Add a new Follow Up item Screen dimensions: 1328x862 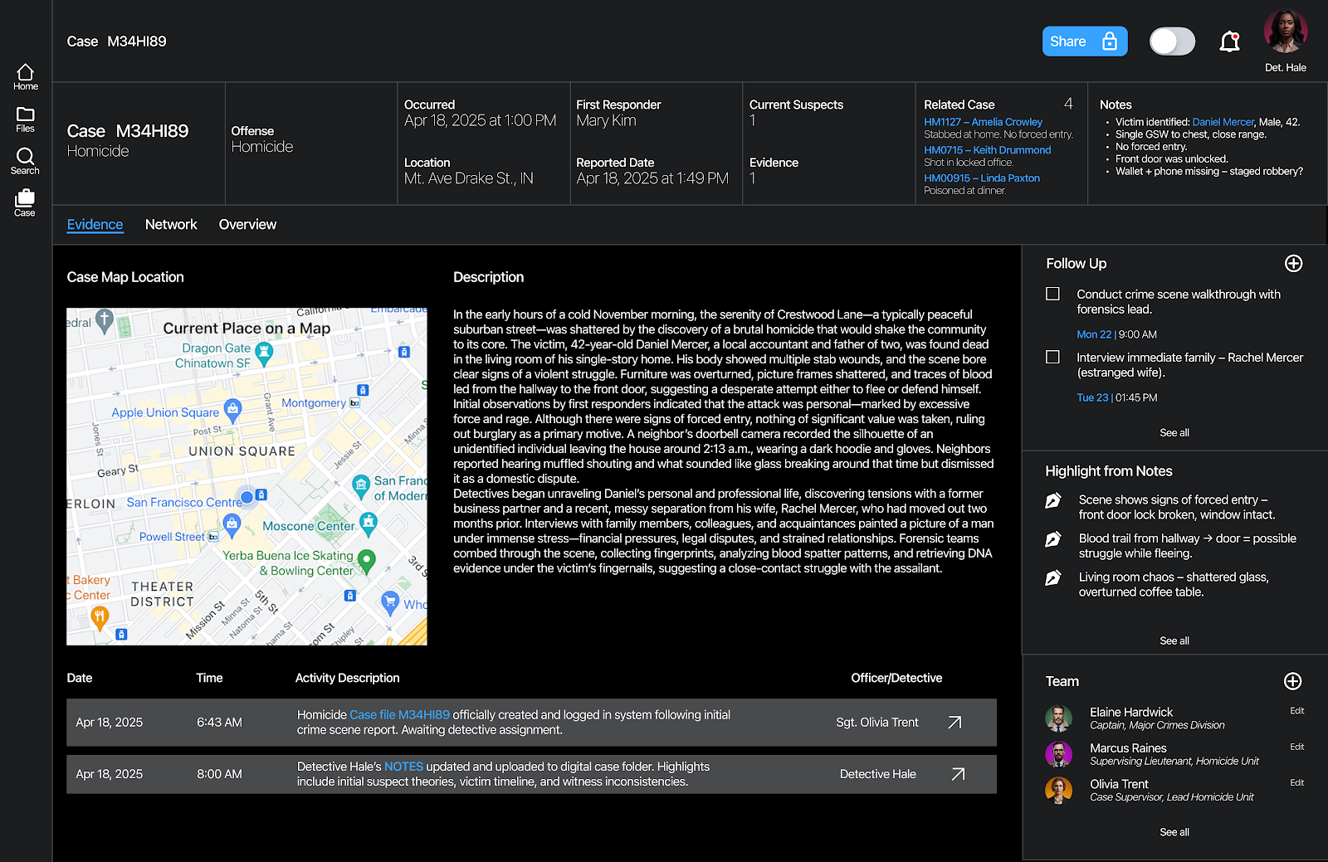pyautogui.click(x=1293, y=263)
